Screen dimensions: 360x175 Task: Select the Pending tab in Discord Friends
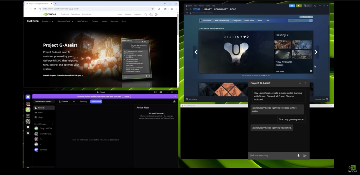(83, 102)
